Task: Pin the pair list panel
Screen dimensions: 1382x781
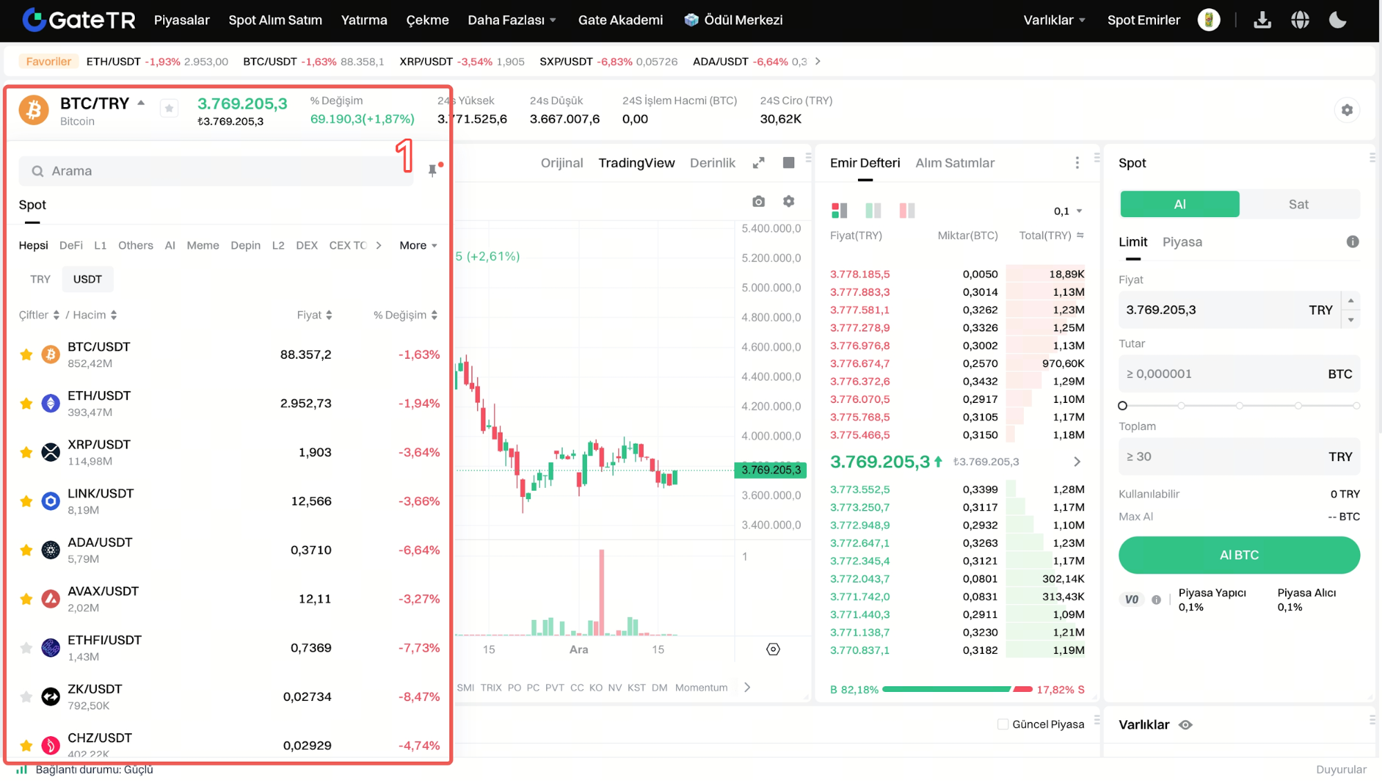Action: (433, 170)
